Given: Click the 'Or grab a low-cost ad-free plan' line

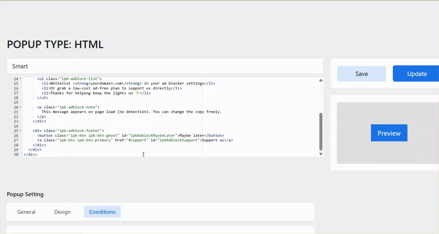Looking at the screenshot, I should tap(111, 88).
